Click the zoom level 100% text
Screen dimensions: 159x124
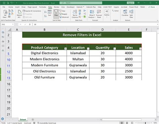155,123
